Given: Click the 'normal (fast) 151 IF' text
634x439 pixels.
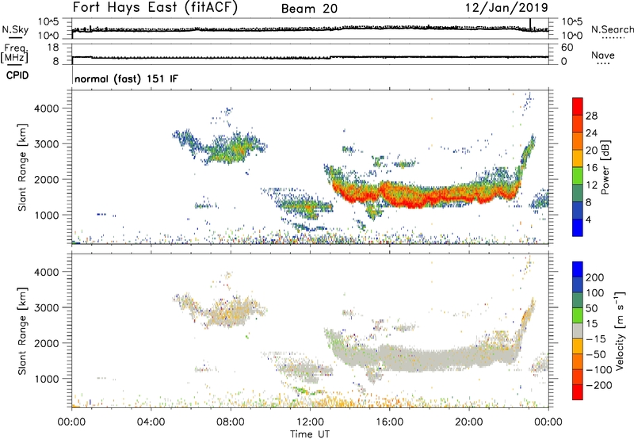Looking at the screenshot, I should point(126,78).
